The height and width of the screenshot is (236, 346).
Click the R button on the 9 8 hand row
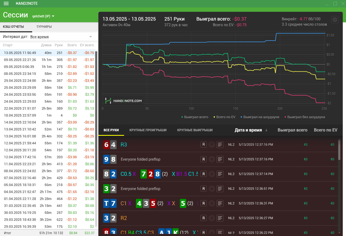click(203, 159)
